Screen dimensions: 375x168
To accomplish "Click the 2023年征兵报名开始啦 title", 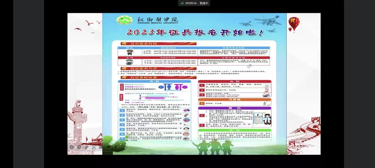I will pyautogui.click(x=194, y=32).
